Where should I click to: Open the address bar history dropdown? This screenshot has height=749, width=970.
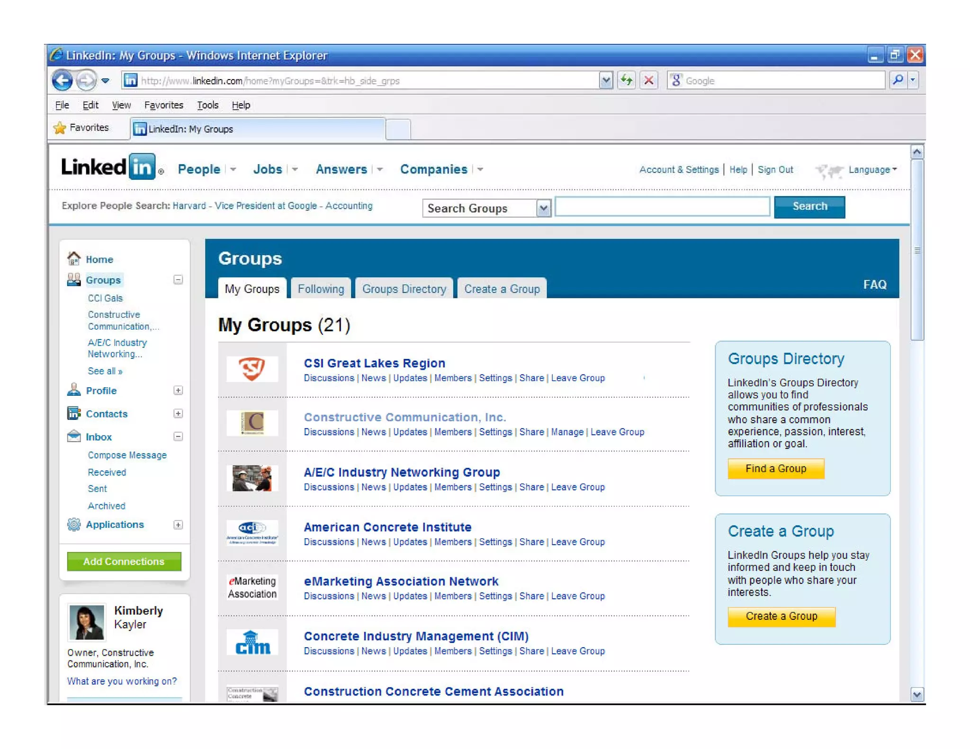(x=605, y=80)
